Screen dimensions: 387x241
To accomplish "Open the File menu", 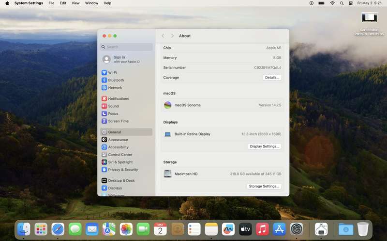I will click(51, 3).
